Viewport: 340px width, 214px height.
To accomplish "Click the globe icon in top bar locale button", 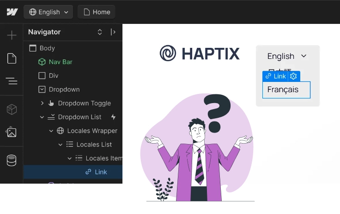I will pyautogui.click(x=33, y=12).
